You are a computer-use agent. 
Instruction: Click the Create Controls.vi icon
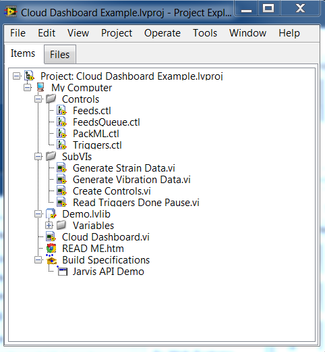[61, 191]
